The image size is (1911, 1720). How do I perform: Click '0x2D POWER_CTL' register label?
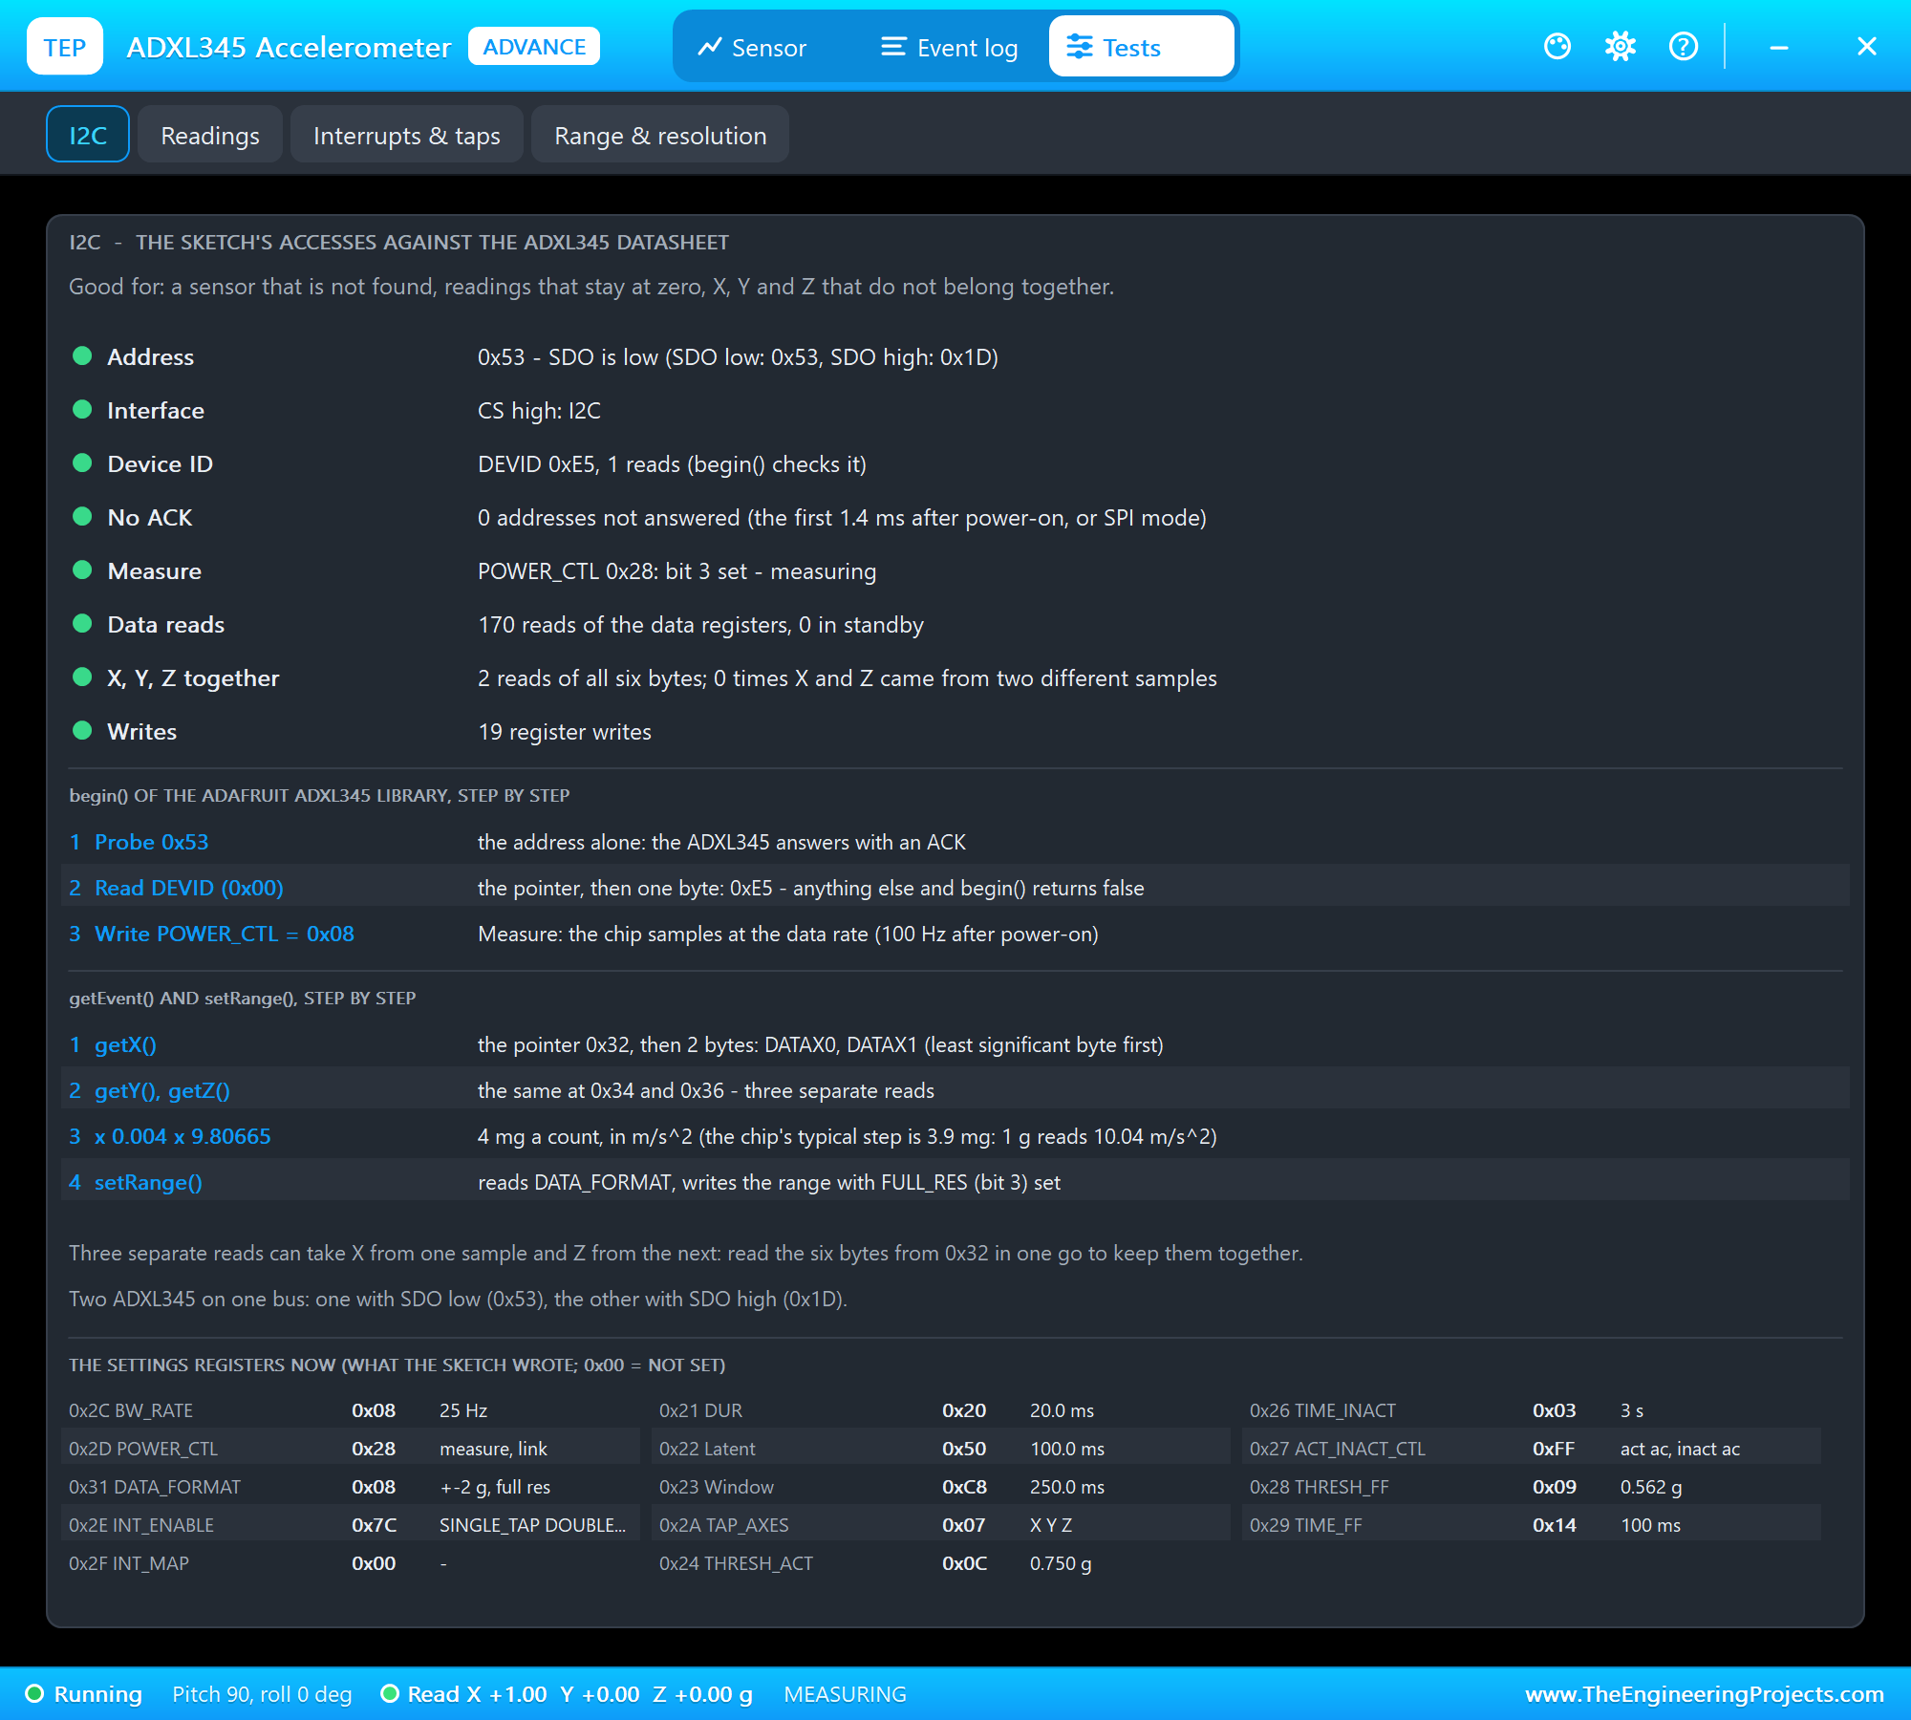coord(143,1449)
